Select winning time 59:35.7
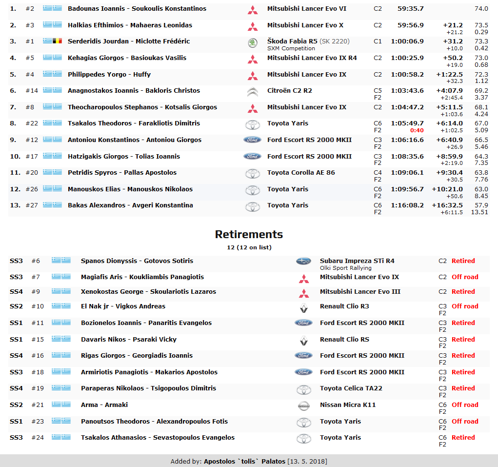The image size is (498, 467). (411, 9)
